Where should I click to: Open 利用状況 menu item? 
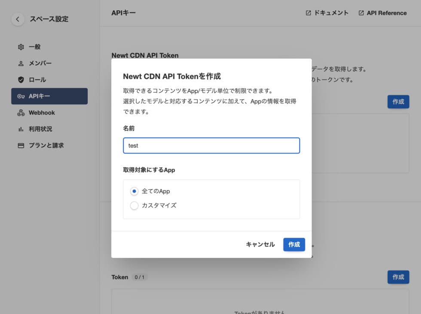click(x=49, y=129)
